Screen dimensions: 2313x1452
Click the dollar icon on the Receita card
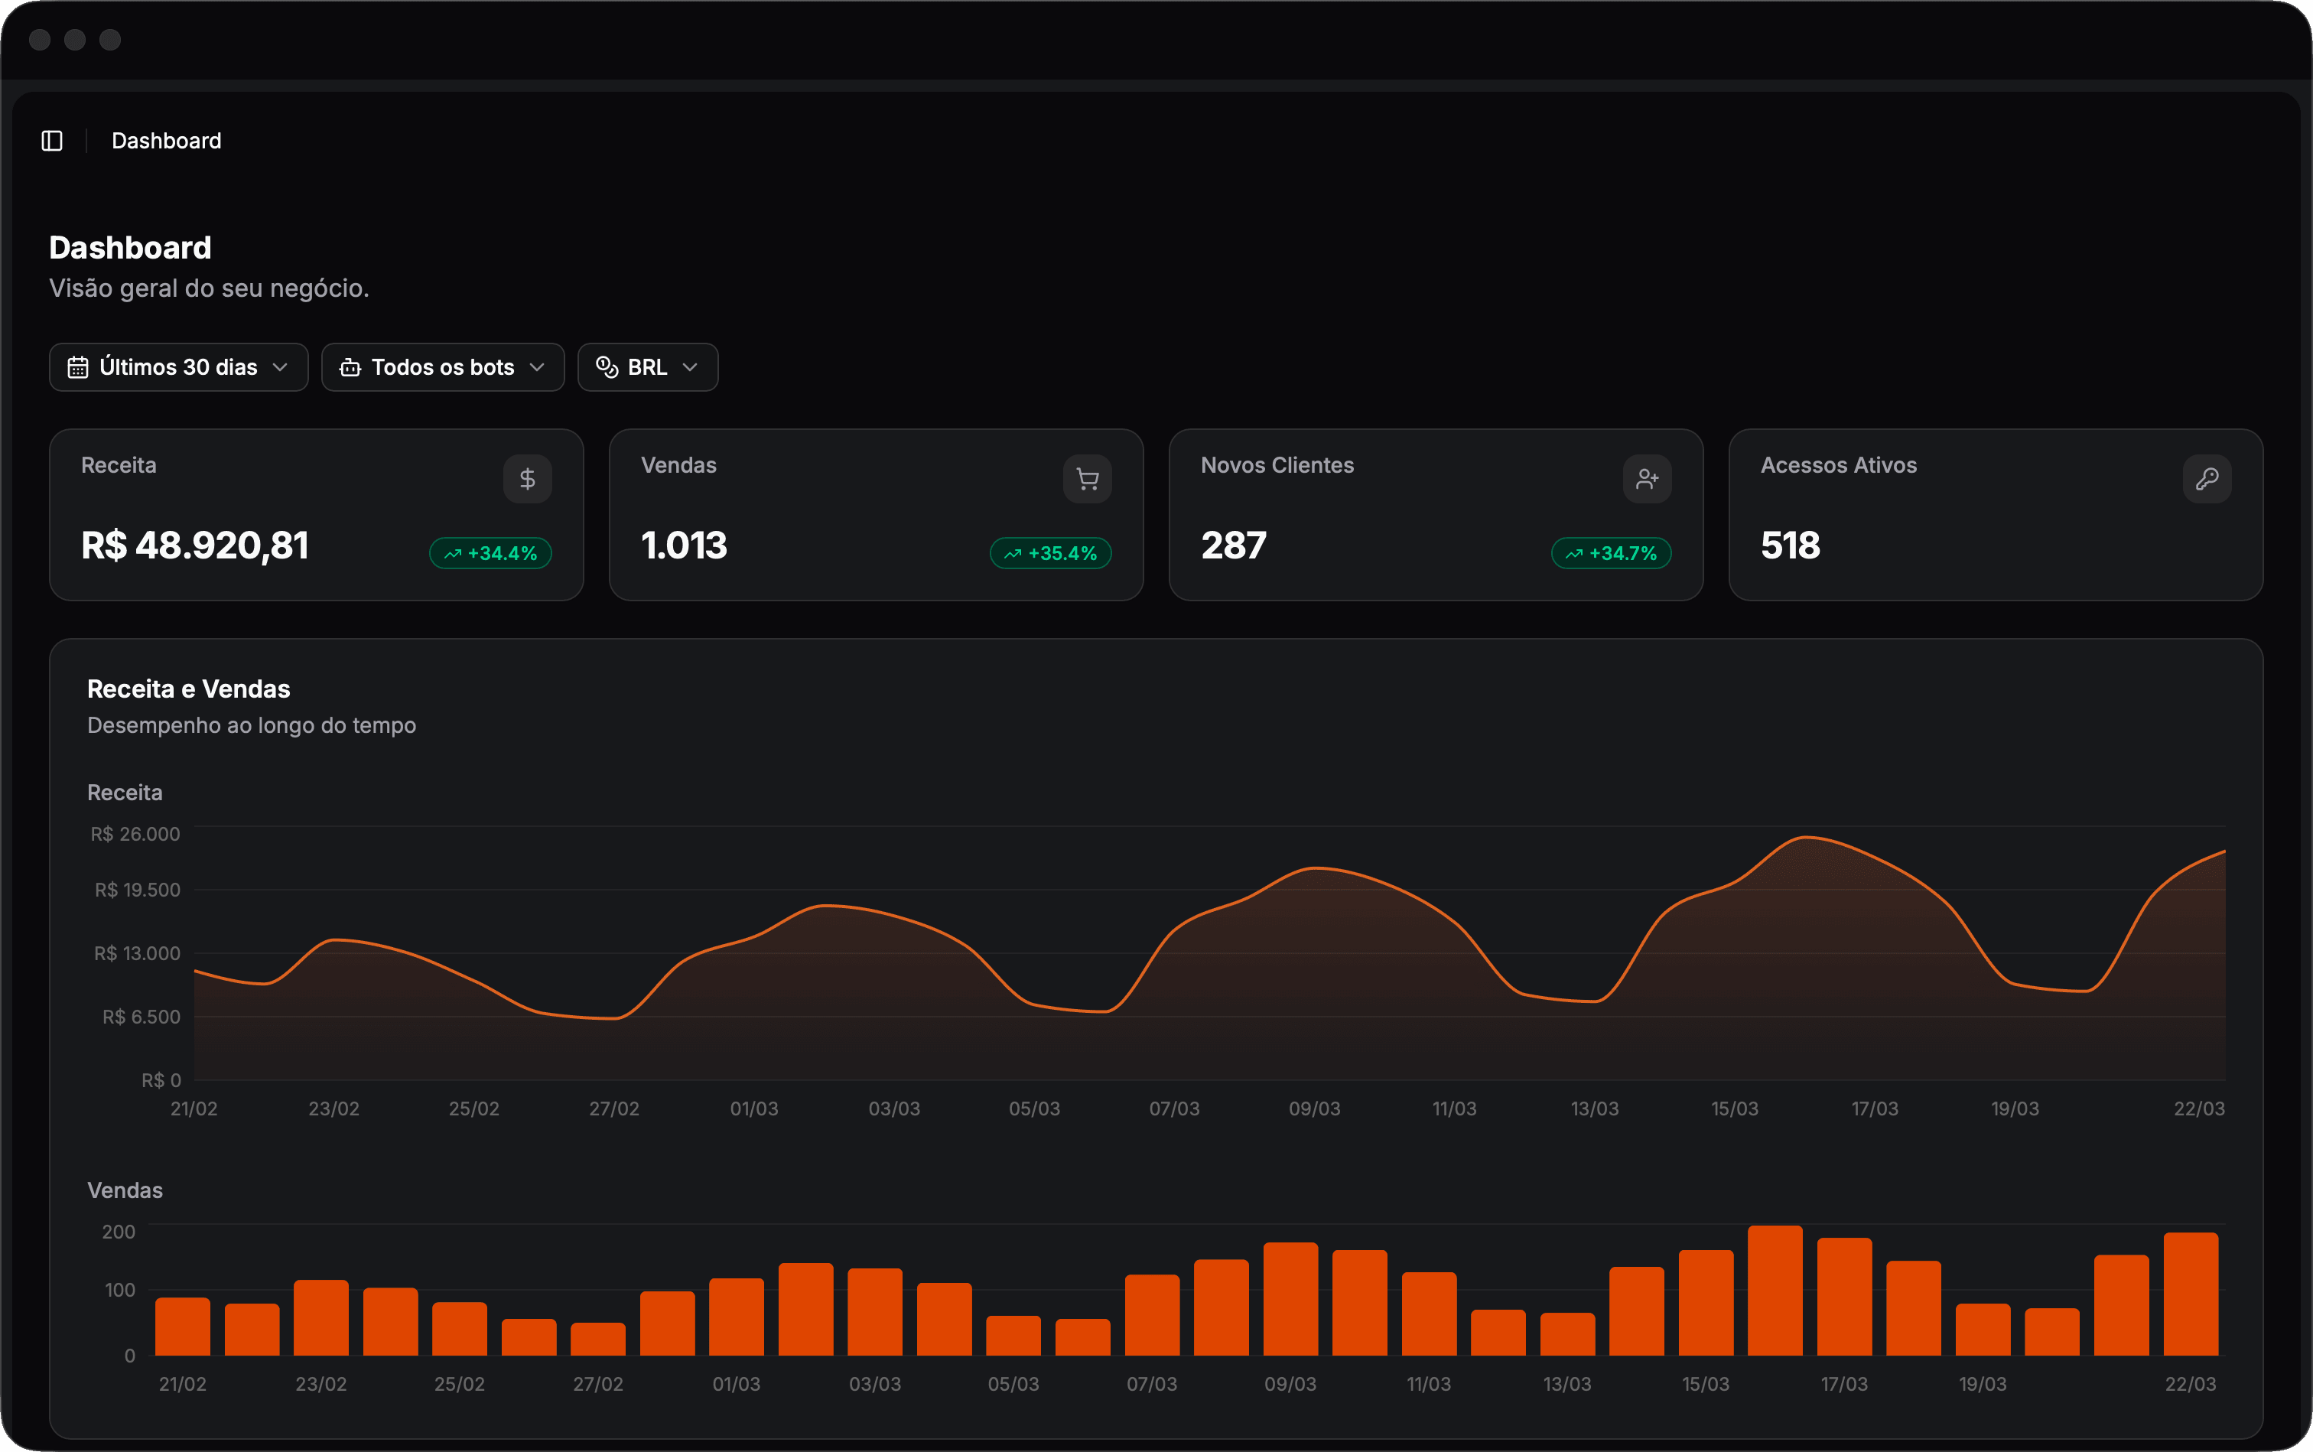click(x=527, y=478)
